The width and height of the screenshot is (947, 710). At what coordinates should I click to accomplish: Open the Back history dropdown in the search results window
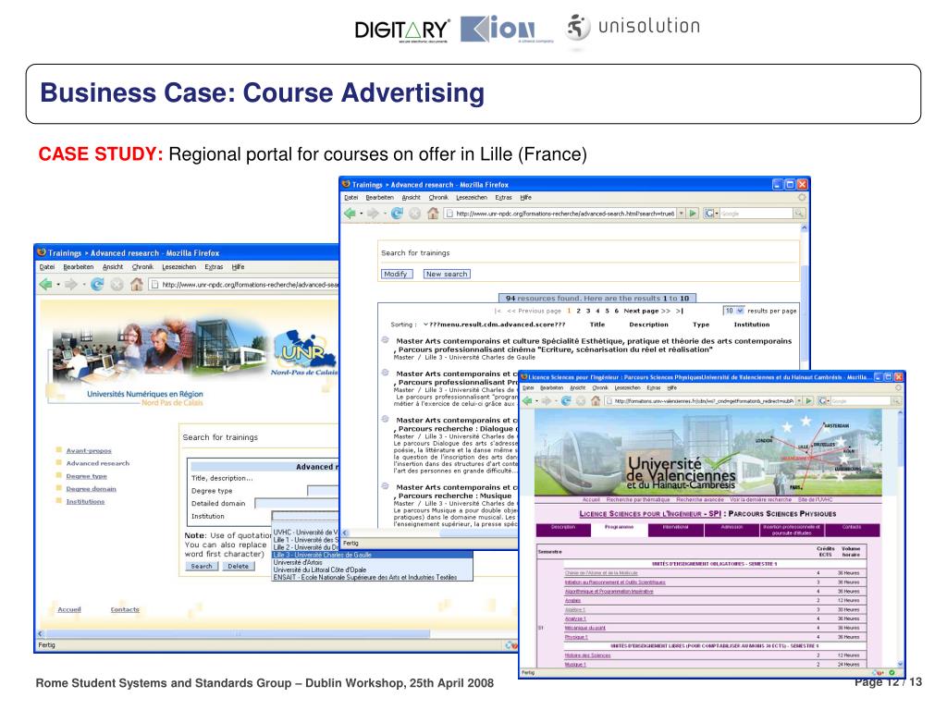(361, 214)
